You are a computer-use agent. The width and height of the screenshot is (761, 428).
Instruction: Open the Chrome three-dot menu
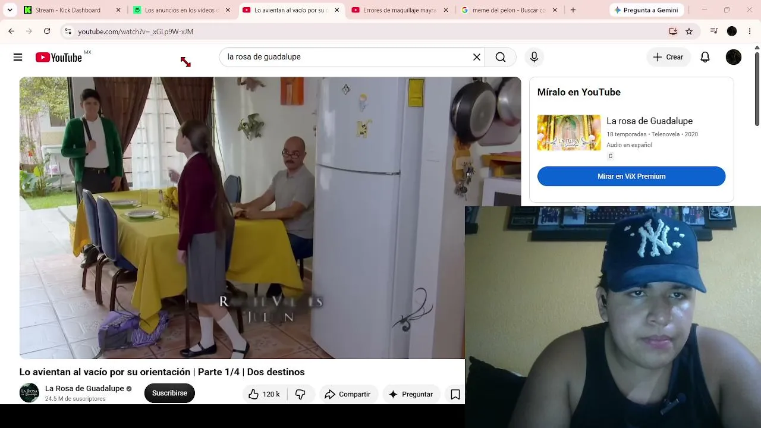coord(750,32)
